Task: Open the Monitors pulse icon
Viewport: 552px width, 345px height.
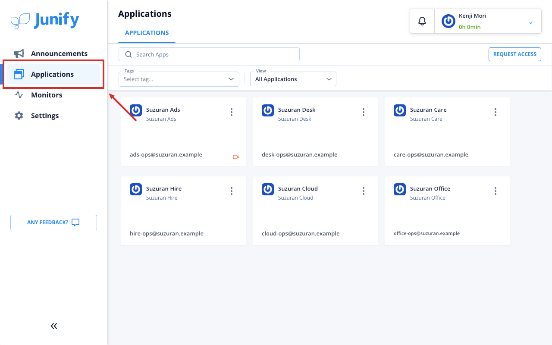Action: [19, 95]
